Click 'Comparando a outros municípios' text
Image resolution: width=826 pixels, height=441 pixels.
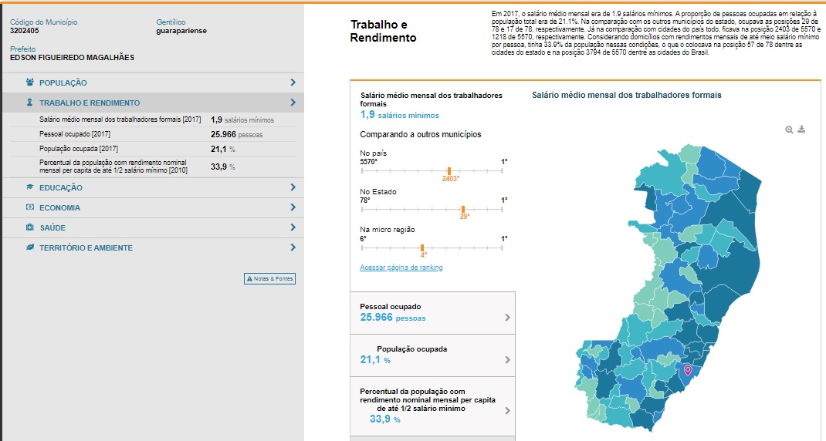[421, 134]
